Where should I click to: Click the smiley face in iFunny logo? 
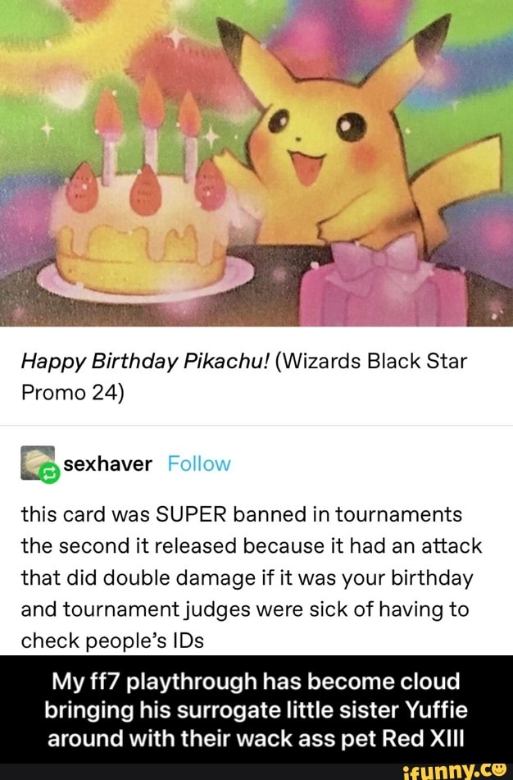coord(500,769)
